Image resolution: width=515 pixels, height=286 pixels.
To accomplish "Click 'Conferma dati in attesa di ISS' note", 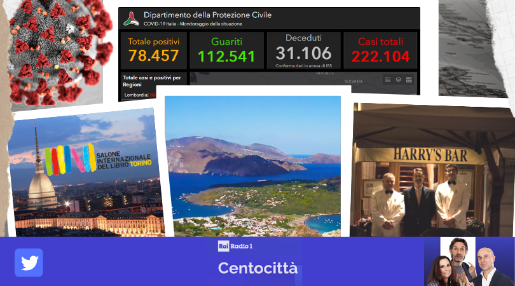I will click(x=303, y=65).
